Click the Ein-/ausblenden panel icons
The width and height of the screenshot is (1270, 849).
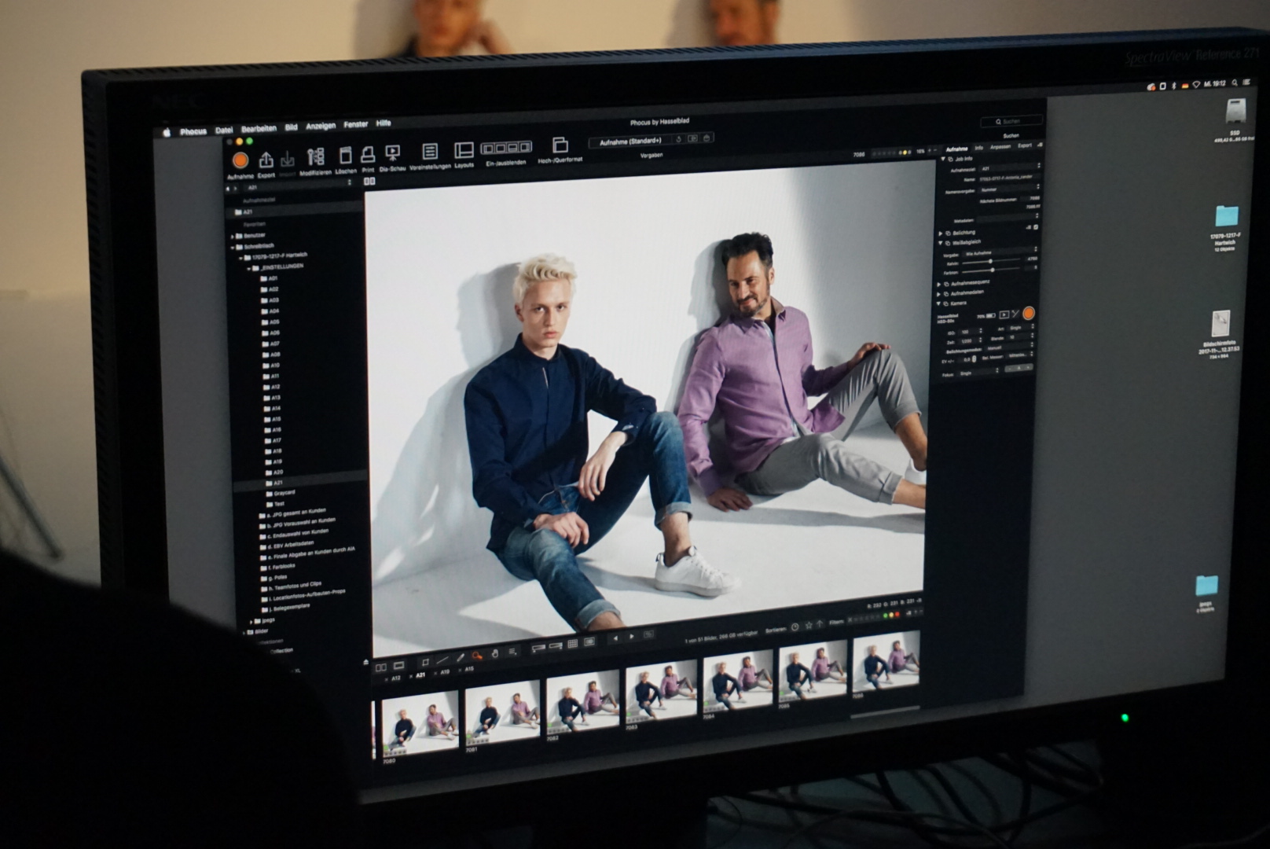(505, 147)
